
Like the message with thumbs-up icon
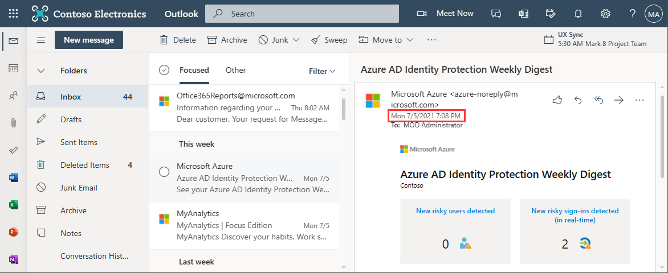(557, 100)
